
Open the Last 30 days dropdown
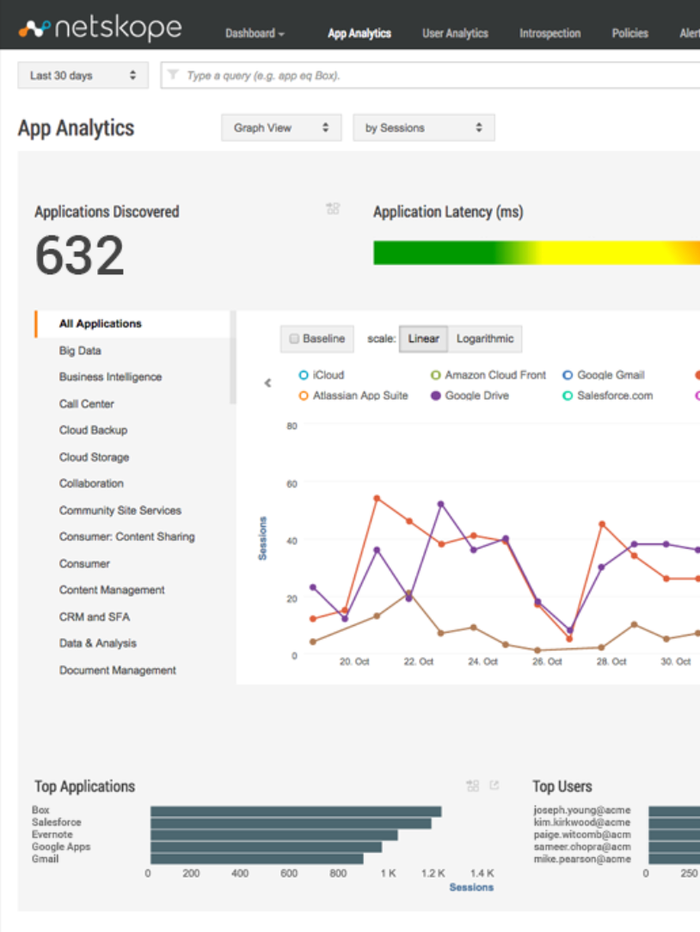tap(83, 76)
